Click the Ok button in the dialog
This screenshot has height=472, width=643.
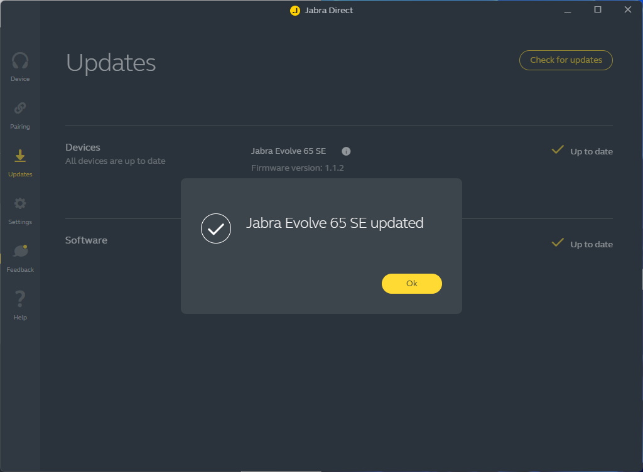point(412,284)
